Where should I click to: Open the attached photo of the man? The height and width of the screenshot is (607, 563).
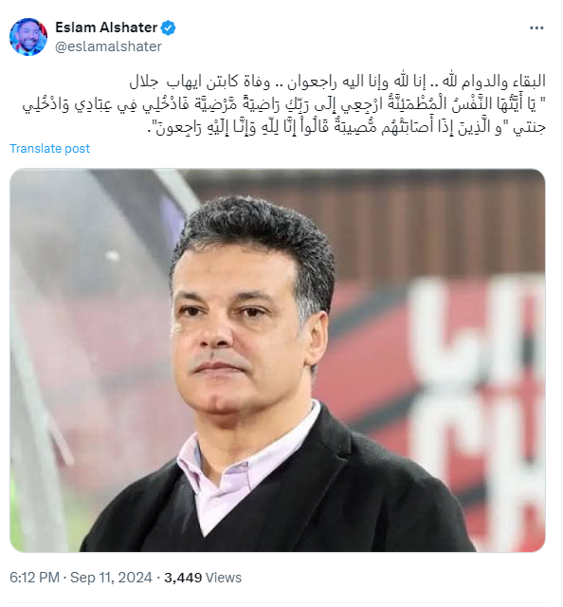tap(278, 360)
